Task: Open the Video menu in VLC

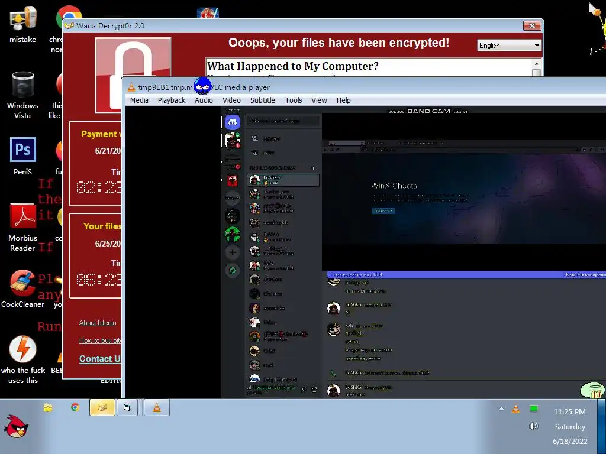Action: (231, 100)
